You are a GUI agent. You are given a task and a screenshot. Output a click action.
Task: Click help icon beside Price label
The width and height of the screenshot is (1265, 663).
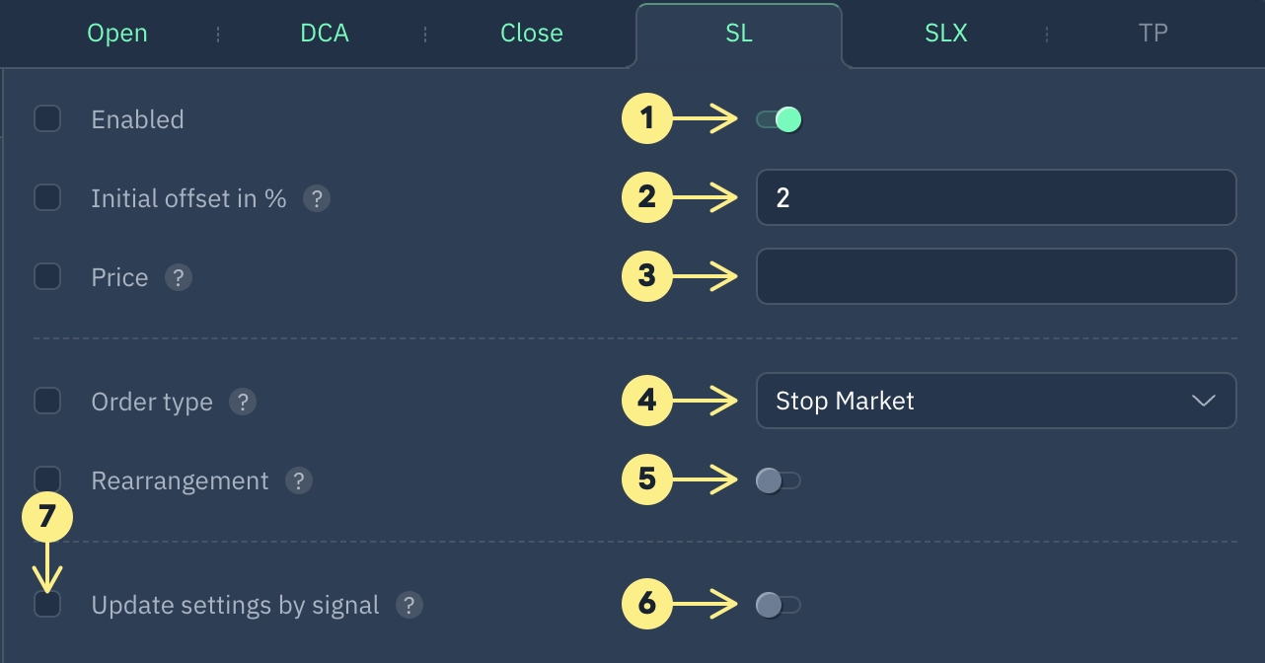click(178, 277)
